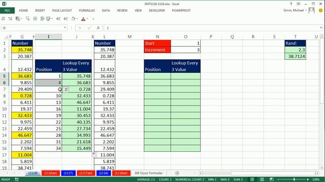Switch to Page Layout view
The width and height of the screenshot is (325, 182).
click(x=262, y=179)
